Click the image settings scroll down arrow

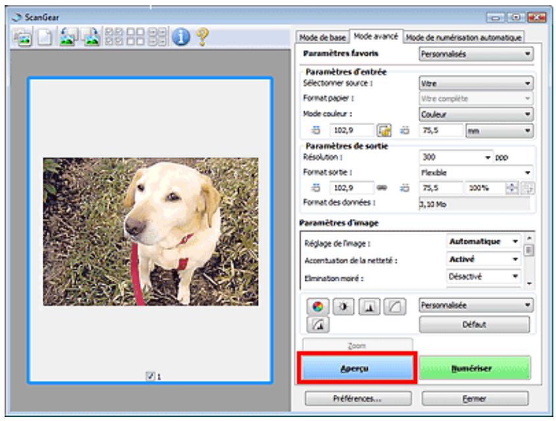(529, 284)
